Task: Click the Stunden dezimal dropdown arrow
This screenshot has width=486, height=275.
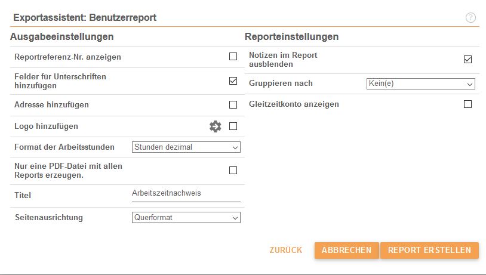Action: tap(235, 148)
